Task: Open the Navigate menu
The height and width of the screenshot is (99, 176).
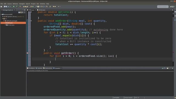Action: coord(22,4)
